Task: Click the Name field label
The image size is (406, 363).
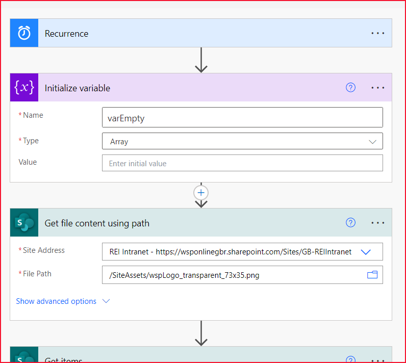Action: pos(33,115)
